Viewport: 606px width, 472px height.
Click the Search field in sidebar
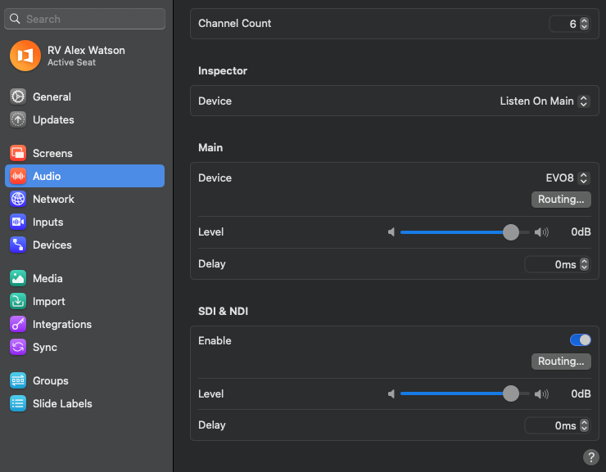[87, 19]
